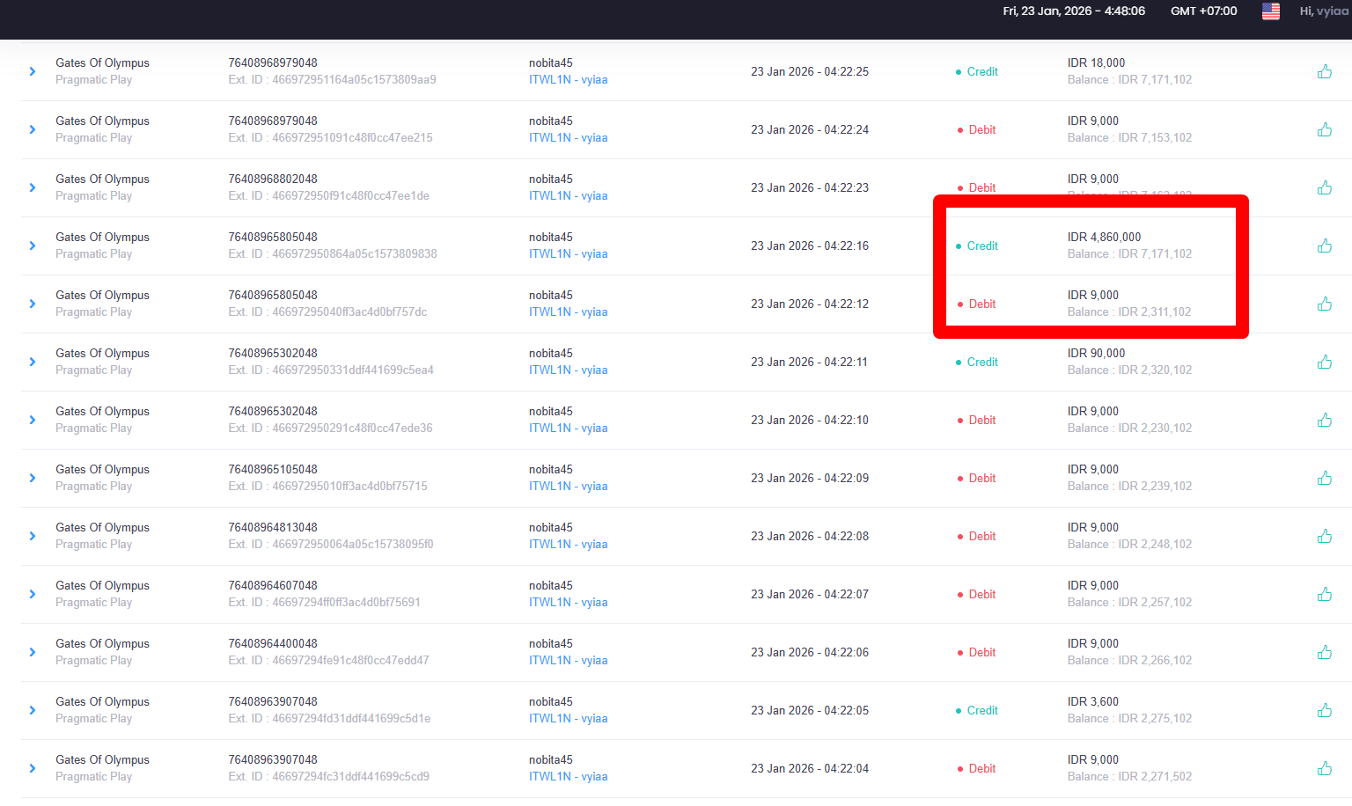Click thumbs-up icon for 04:22:04 row

click(x=1325, y=768)
